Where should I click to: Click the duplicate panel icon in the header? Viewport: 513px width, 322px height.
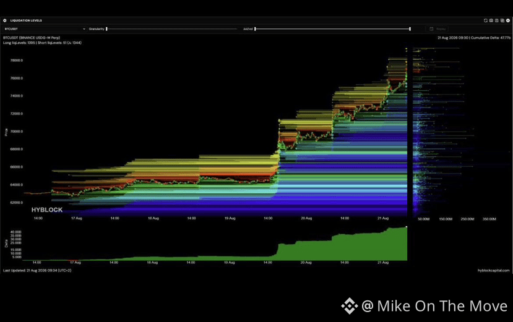(502, 20)
